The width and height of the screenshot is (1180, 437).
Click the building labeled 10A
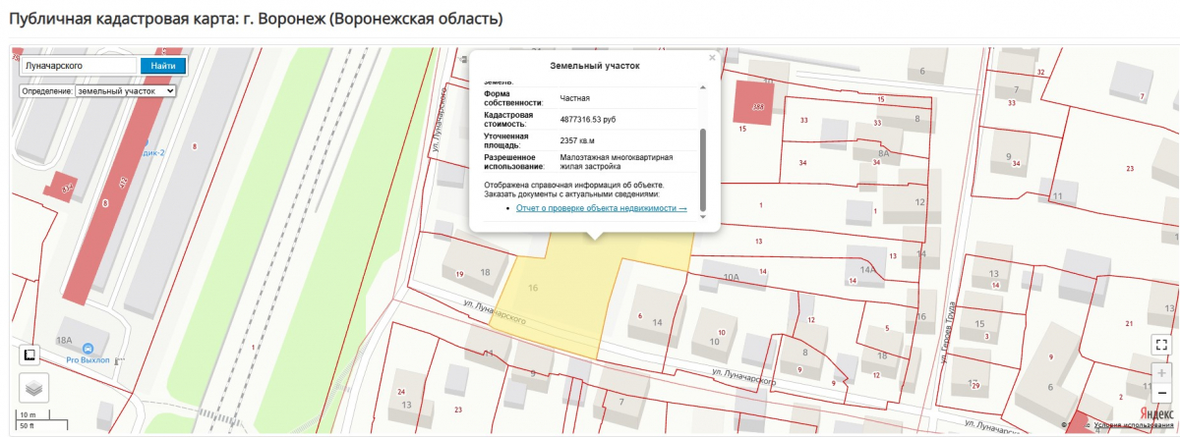coord(731,278)
